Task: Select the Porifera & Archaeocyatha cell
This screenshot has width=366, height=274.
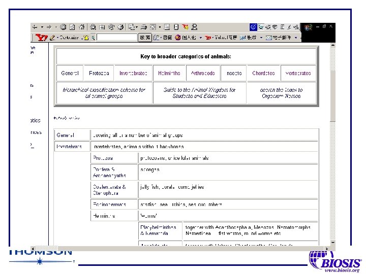Action: [x=114, y=173]
